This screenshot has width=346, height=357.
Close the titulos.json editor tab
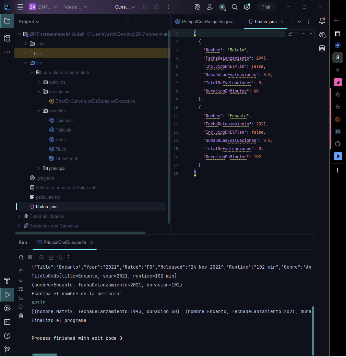click(282, 22)
